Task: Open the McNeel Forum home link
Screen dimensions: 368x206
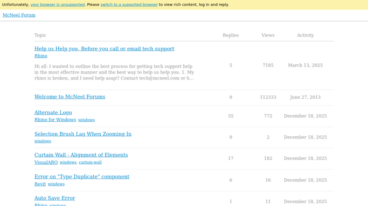Action: [x=19, y=15]
